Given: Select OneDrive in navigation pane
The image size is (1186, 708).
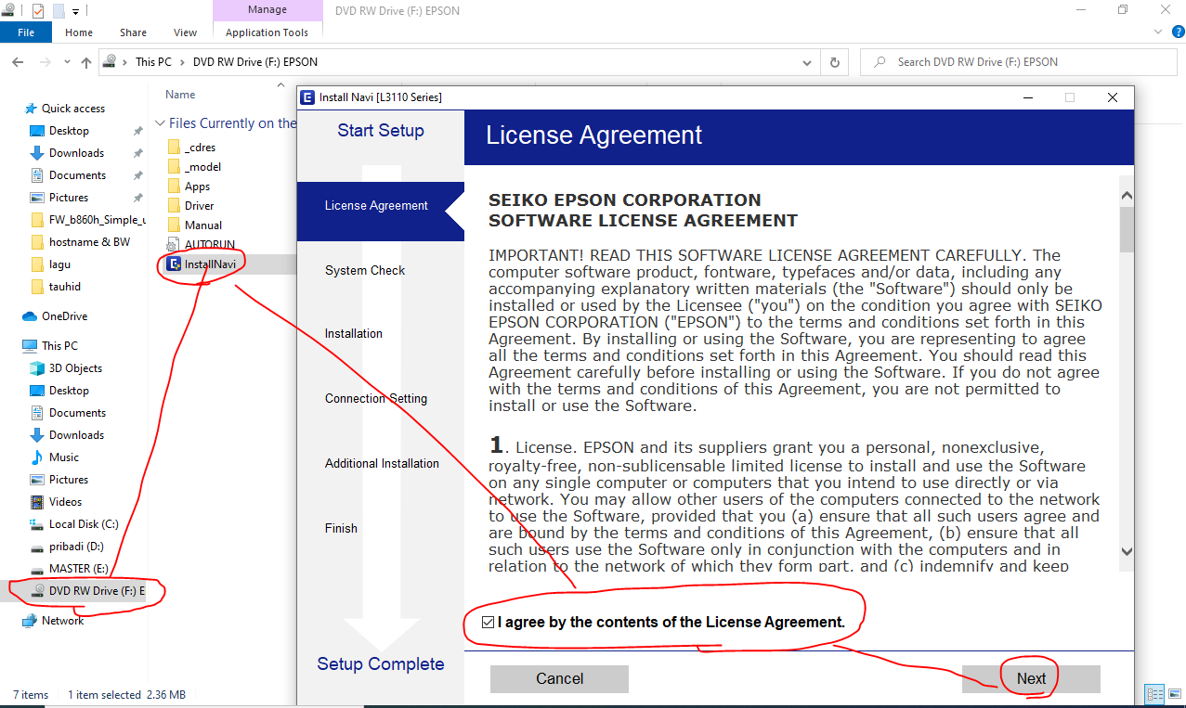Looking at the screenshot, I should [64, 316].
